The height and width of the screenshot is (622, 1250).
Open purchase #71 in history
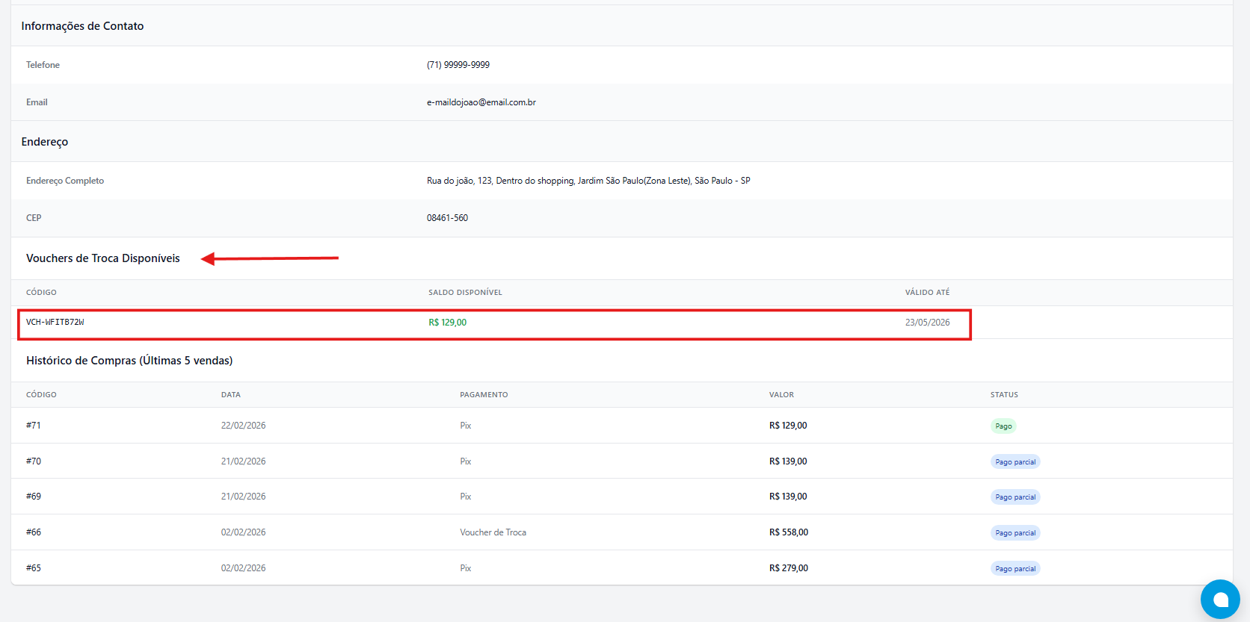tap(34, 426)
